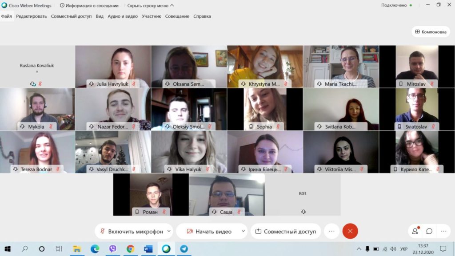Viewport: 455px width, 256px height.
Task: Open more options next to the share button
Action: pyautogui.click(x=331, y=231)
